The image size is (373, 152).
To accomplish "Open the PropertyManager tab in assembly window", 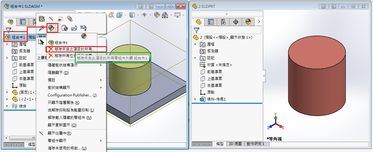I will (22, 22).
